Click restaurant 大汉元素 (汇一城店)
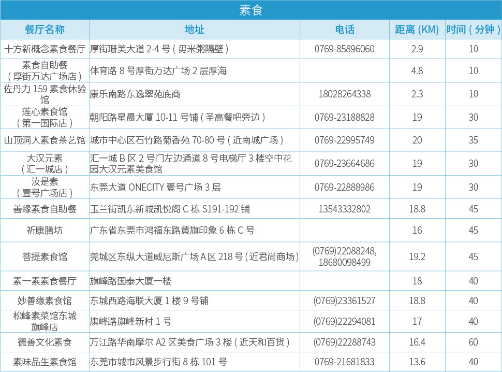 45,163
